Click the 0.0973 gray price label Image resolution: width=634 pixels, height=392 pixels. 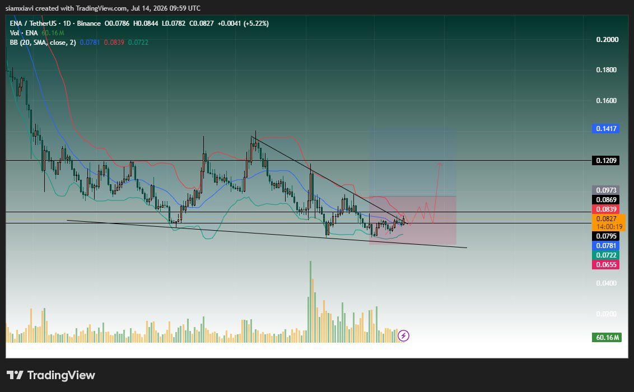pyautogui.click(x=605, y=190)
